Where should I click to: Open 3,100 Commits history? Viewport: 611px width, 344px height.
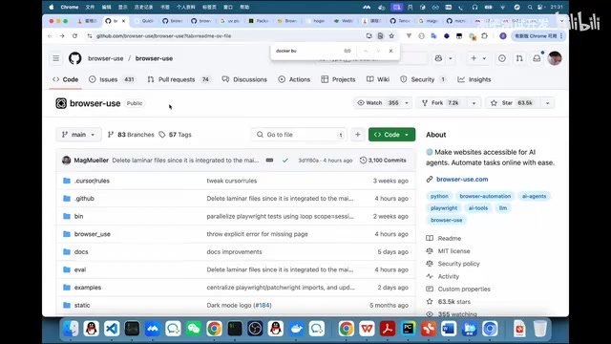383,161
